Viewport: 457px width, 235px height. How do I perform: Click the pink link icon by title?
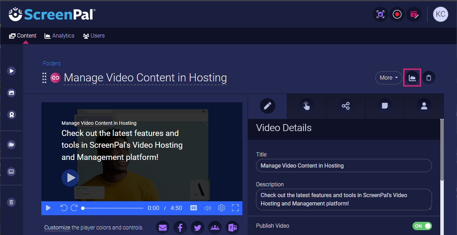click(x=55, y=78)
